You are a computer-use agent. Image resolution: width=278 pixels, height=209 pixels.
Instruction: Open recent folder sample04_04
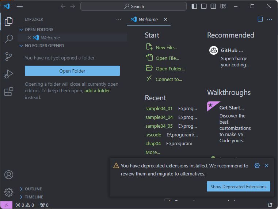(159, 117)
